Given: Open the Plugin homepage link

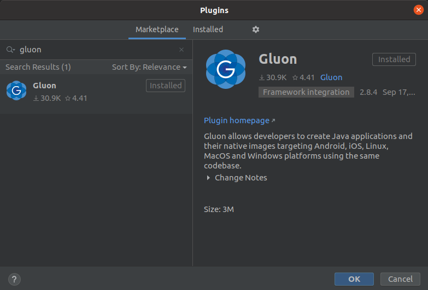Looking at the screenshot, I should coord(239,120).
